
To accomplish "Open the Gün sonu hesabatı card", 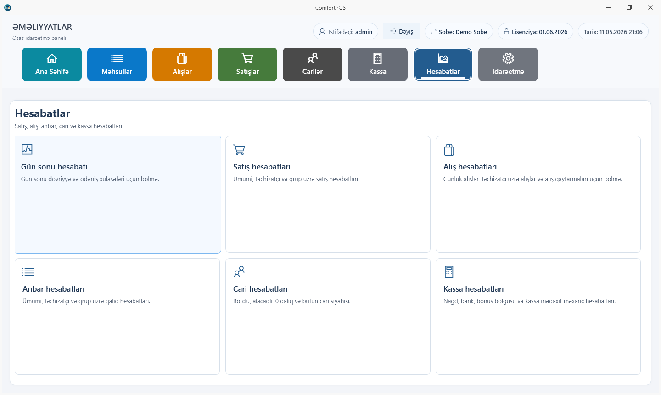I will (118, 194).
